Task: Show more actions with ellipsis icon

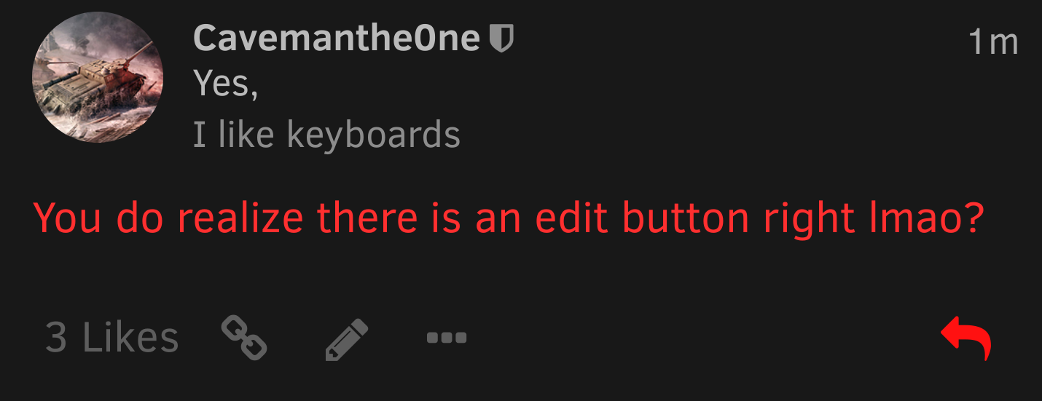Action: coord(447,338)
